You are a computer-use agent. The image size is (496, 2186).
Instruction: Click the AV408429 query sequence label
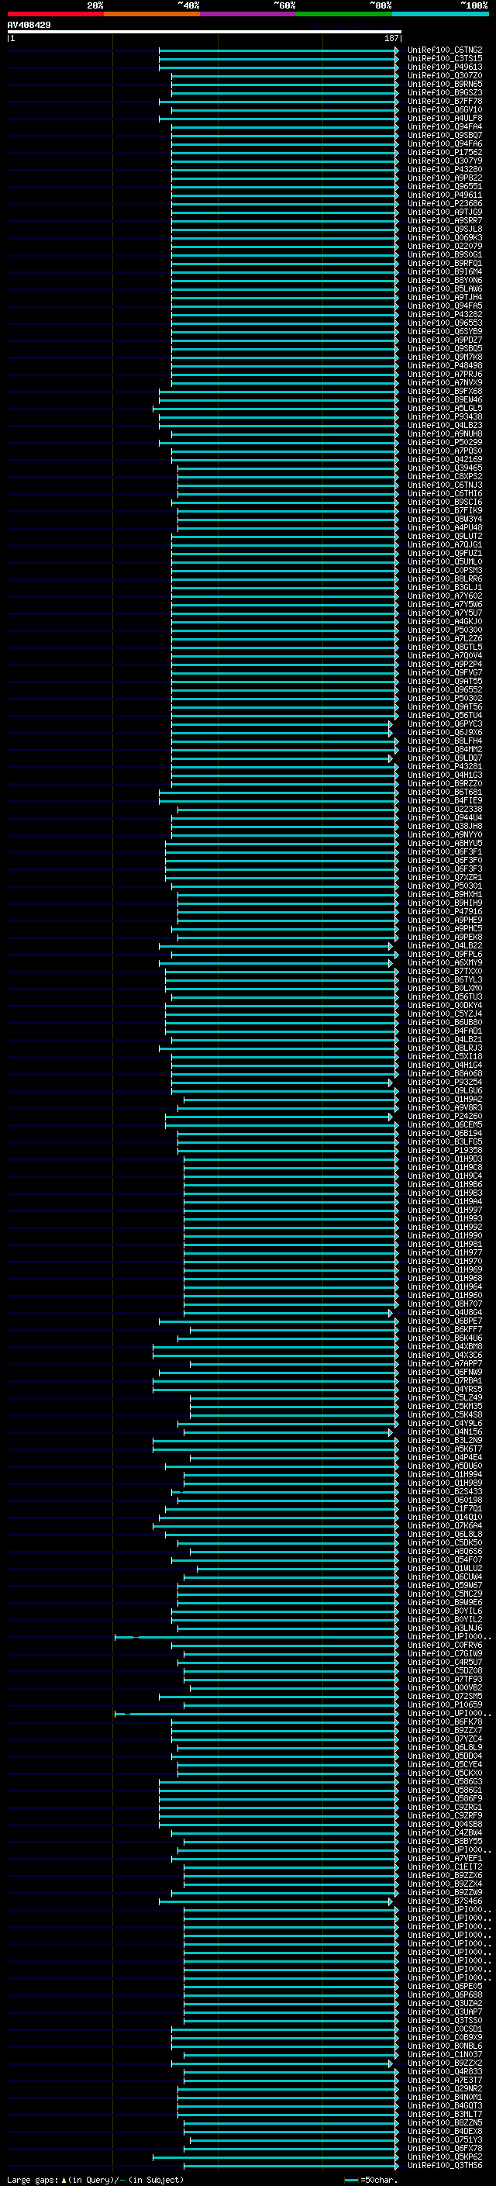pyautogui.click(x=29, y=26)
